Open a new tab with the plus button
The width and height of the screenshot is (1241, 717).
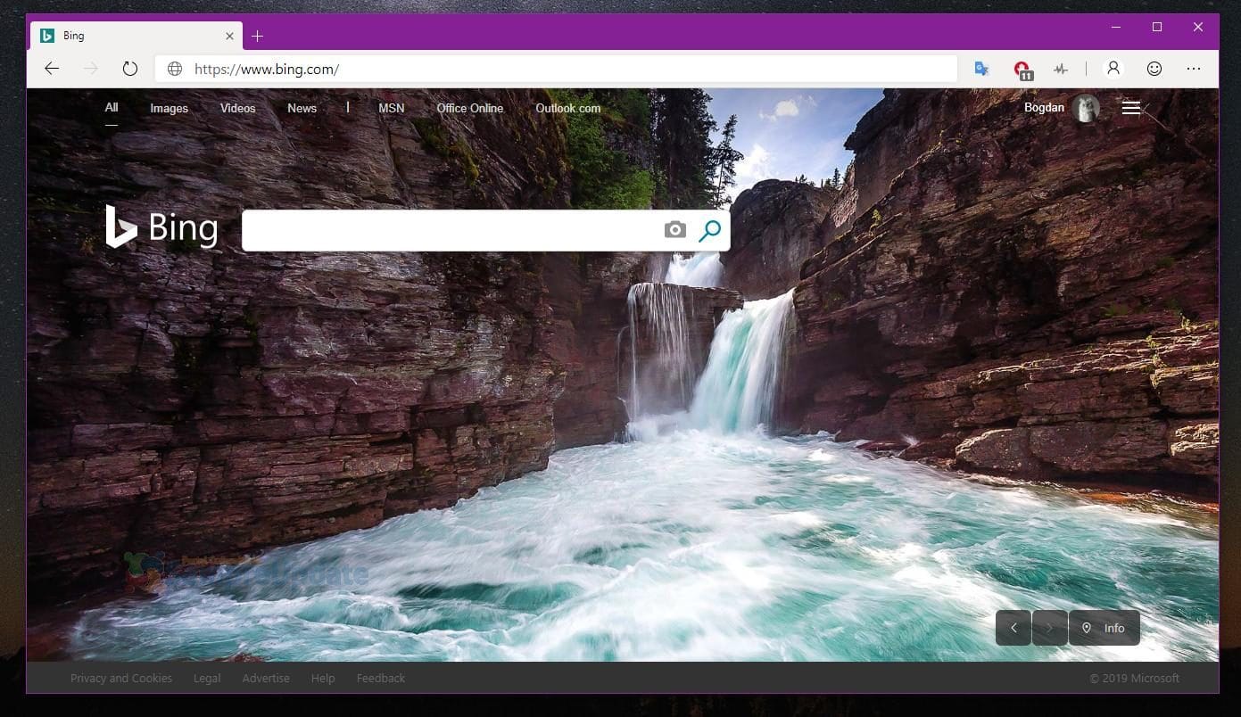257,36
